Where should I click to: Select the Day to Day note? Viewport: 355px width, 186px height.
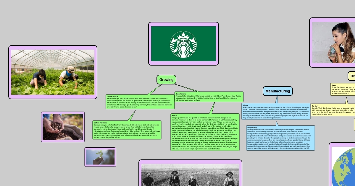point(280,138)
